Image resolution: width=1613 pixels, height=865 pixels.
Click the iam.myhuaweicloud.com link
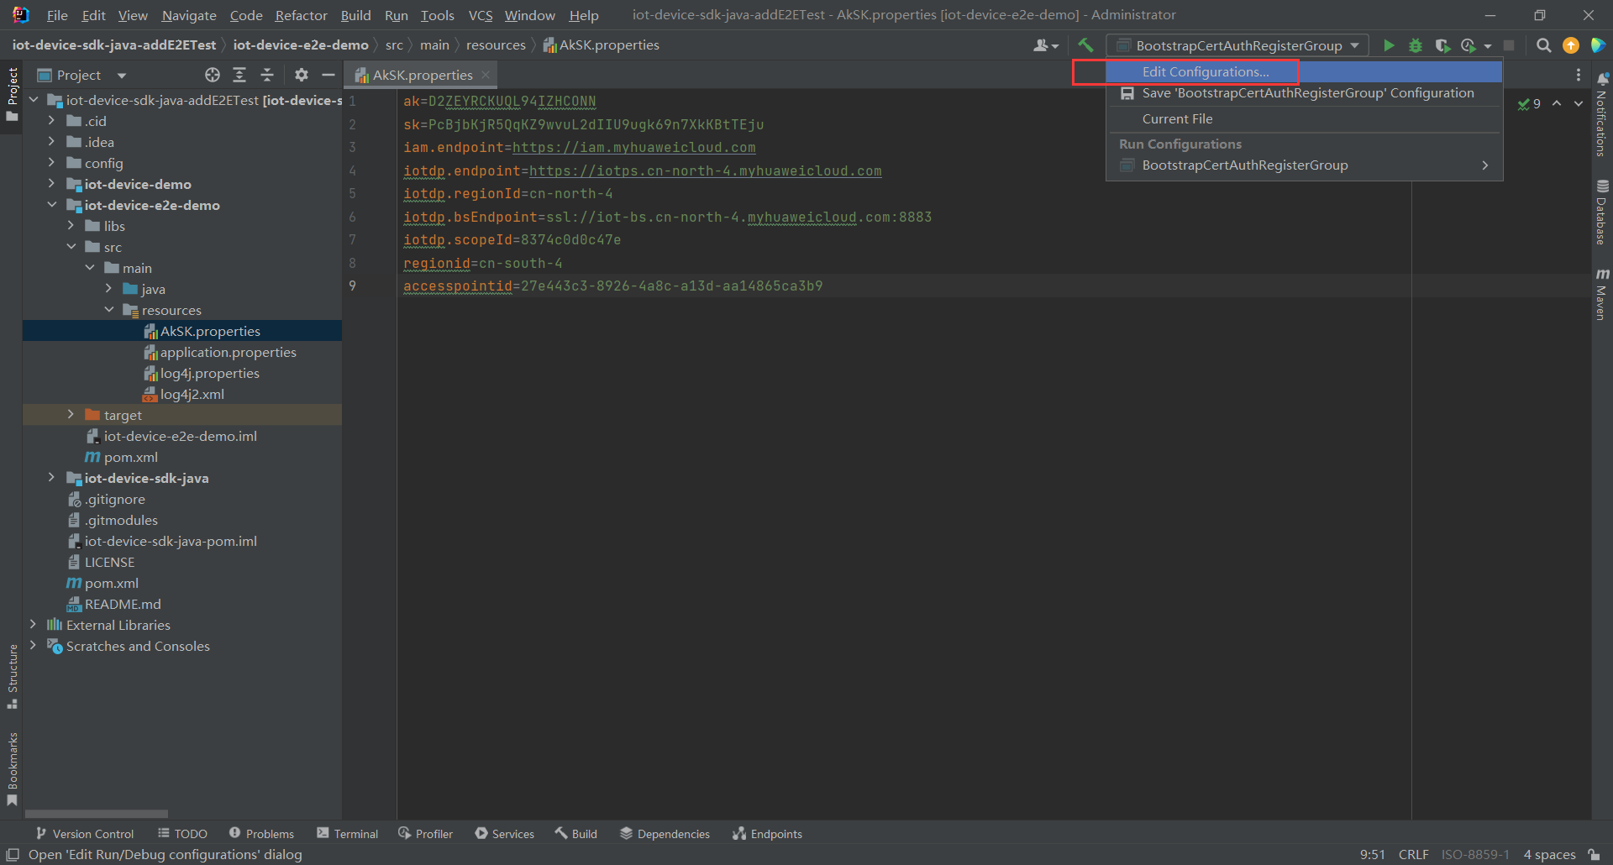[x=634, y=148]
